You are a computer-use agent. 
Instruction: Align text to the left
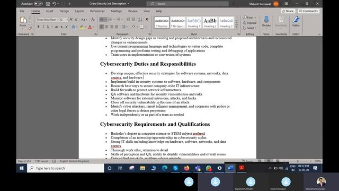pyautogui.click(x=101, y=27)
